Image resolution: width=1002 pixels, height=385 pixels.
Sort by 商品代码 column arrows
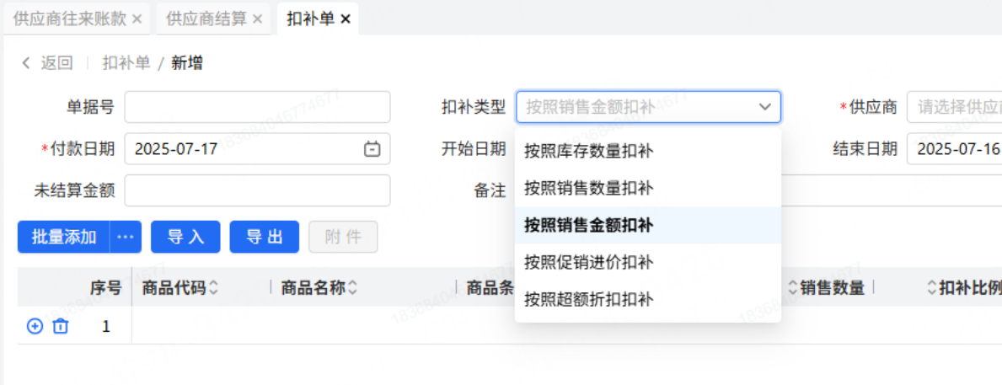[x=213, y=289]
